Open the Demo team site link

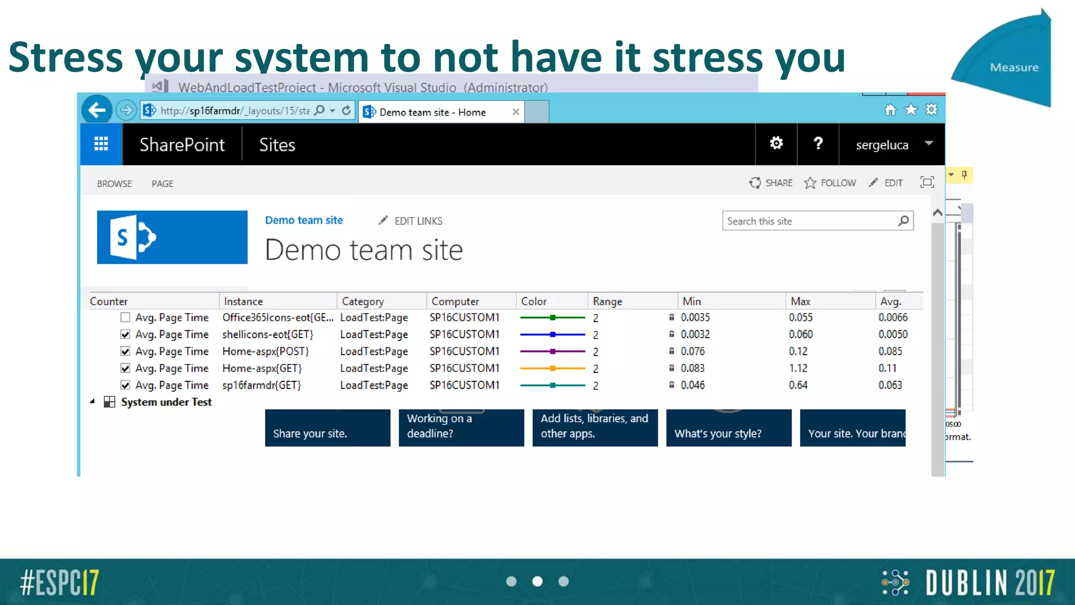pyautogui.click(x=303, y=221)
